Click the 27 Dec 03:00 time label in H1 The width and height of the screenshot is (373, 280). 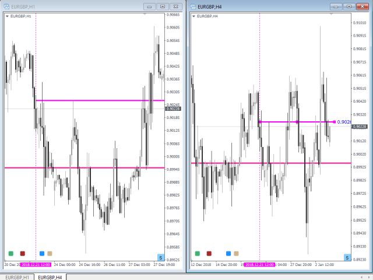coord(139,264)
